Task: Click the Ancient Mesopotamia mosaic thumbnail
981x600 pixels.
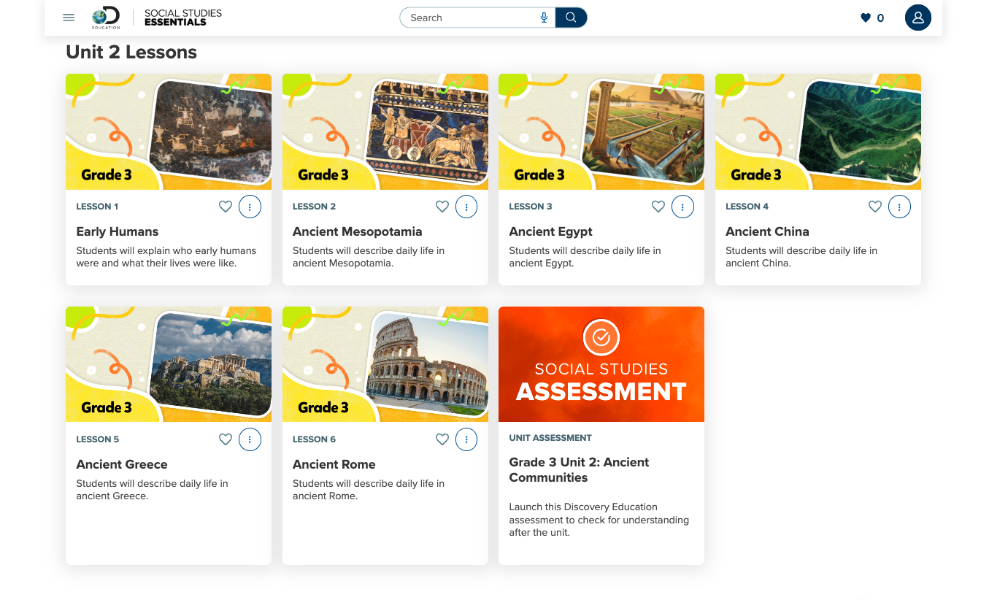Action: point(385,131)
